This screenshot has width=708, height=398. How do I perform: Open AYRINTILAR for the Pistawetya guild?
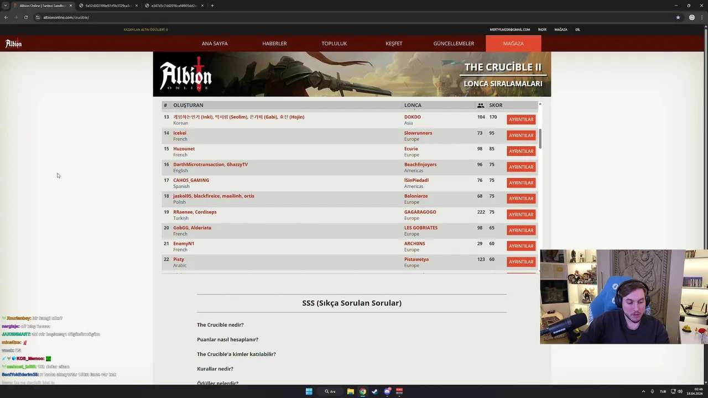(x=521, y=261)
